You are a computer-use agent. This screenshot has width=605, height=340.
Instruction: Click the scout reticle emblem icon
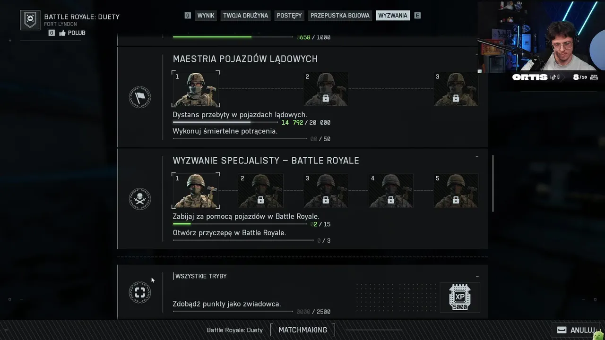140,292
